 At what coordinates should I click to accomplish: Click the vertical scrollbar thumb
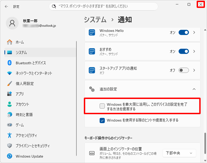point(205,143)
